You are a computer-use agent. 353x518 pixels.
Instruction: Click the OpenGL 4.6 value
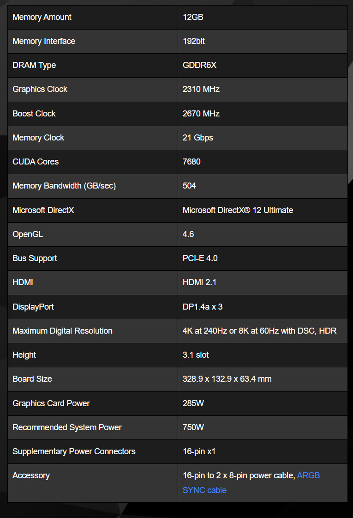coord(188,234)
